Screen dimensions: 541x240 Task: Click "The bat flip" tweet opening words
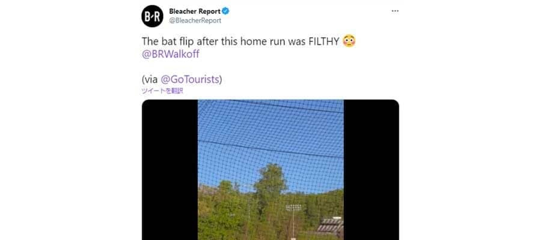point(168,41)
